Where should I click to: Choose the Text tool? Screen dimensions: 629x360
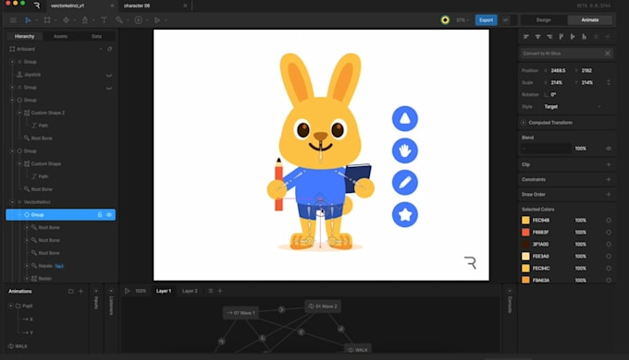click(x=104, y=20)
